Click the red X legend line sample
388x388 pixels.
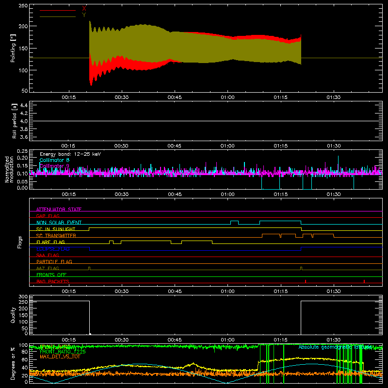tap(58, 10)
